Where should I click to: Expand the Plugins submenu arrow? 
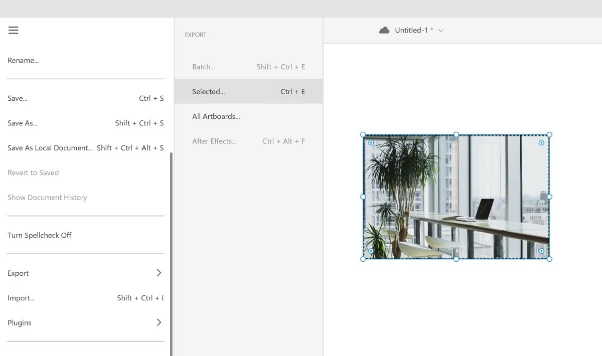click(159, 322)
